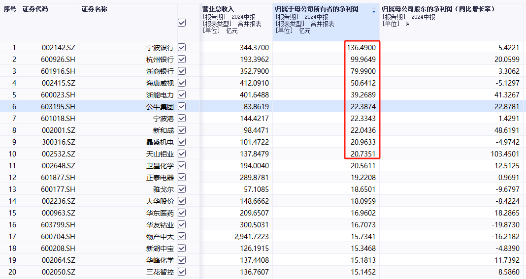526x279 pixels.
Task: Click the name cell 物产中大
Action: pyautogui.click(x=160, y=236)
